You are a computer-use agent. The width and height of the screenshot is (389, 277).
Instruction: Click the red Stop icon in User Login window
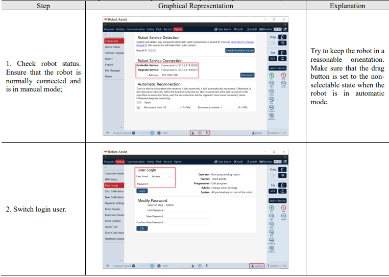point(283,207)
